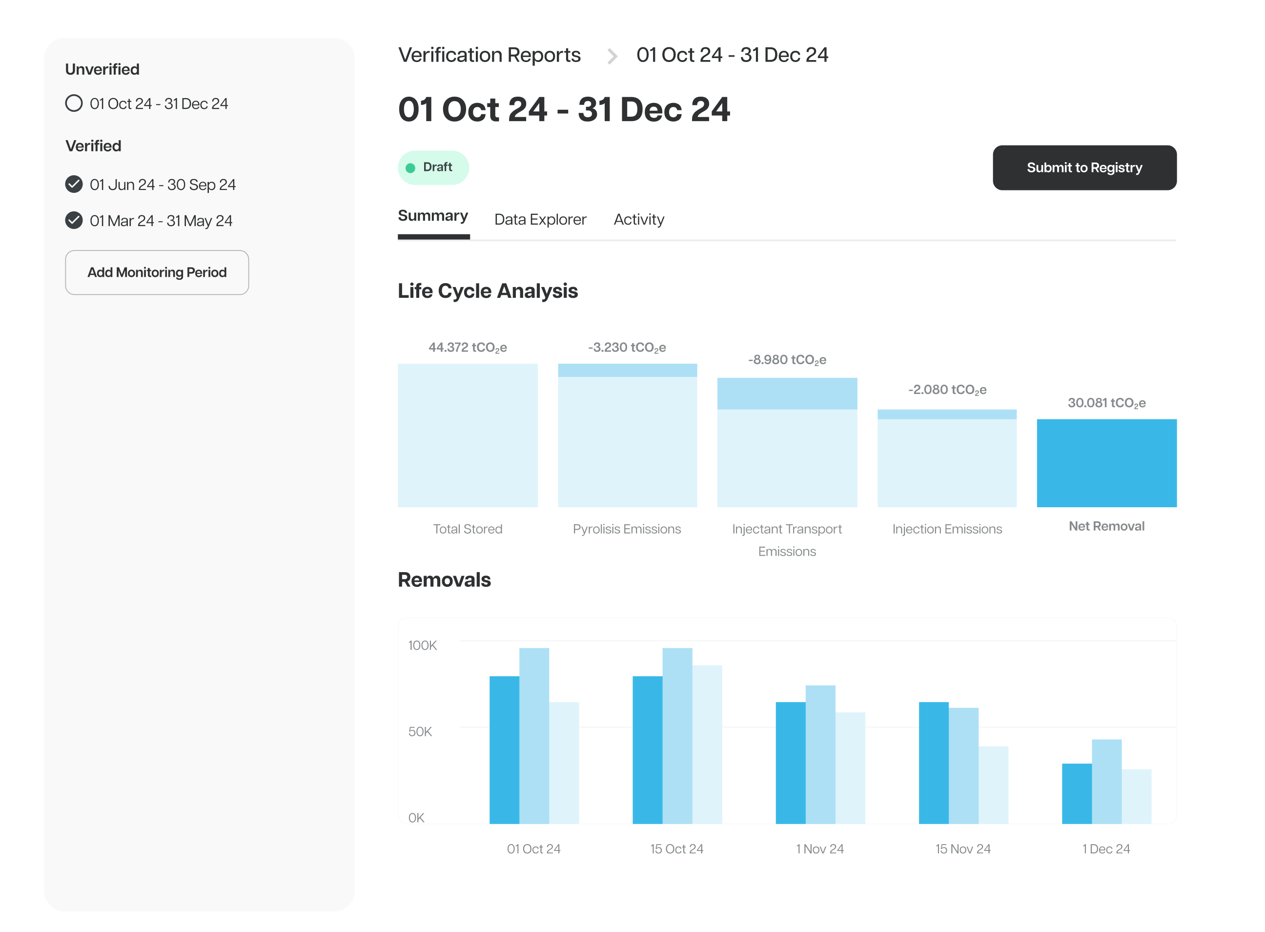
Task: Click the 100K y-axis label
Action: pyautogui.click(x=423, y=645)
